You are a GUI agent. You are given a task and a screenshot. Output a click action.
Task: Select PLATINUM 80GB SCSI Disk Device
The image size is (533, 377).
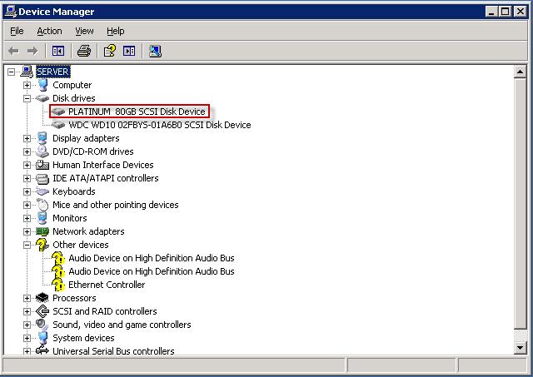click(x=136, y=112)
